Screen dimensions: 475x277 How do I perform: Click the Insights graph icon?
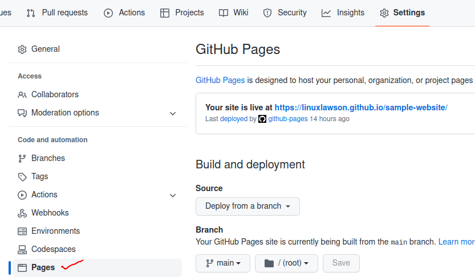[x=326, y=13]
